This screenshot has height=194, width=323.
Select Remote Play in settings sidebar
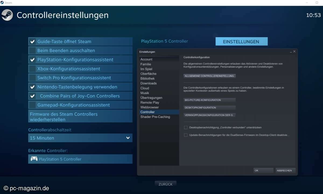pyautogui.click(x=159, y=102)
